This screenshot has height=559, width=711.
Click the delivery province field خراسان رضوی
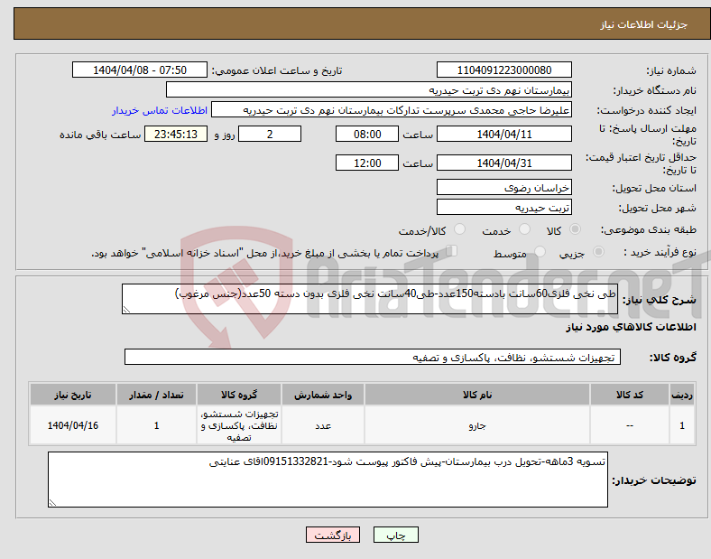coord(503,188)
